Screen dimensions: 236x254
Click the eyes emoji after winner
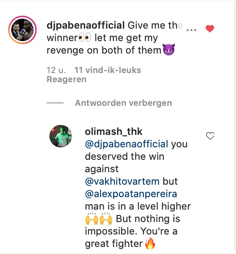[x=85, y=38]
